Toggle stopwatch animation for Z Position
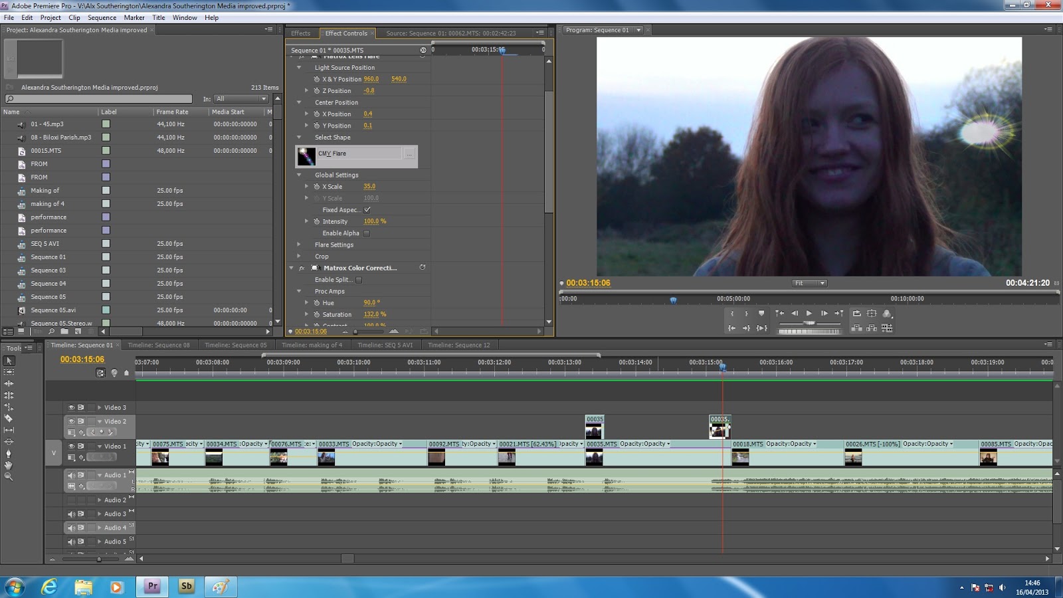Viewport: 1063px width, 598px height. [317, 91]
